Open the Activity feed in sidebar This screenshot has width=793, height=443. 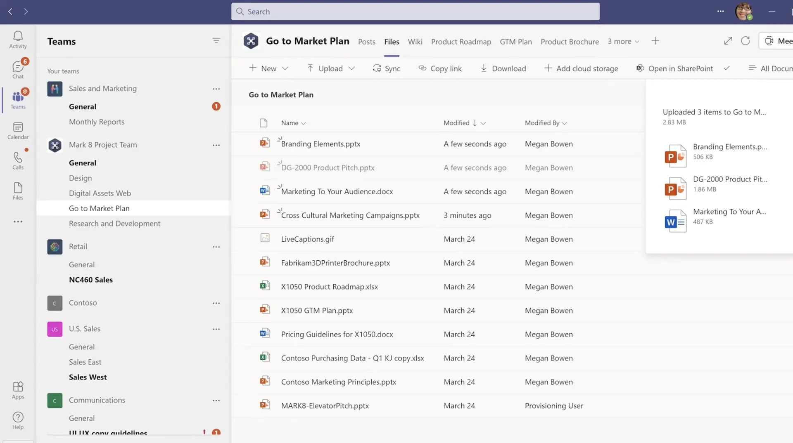click(18, 40)
